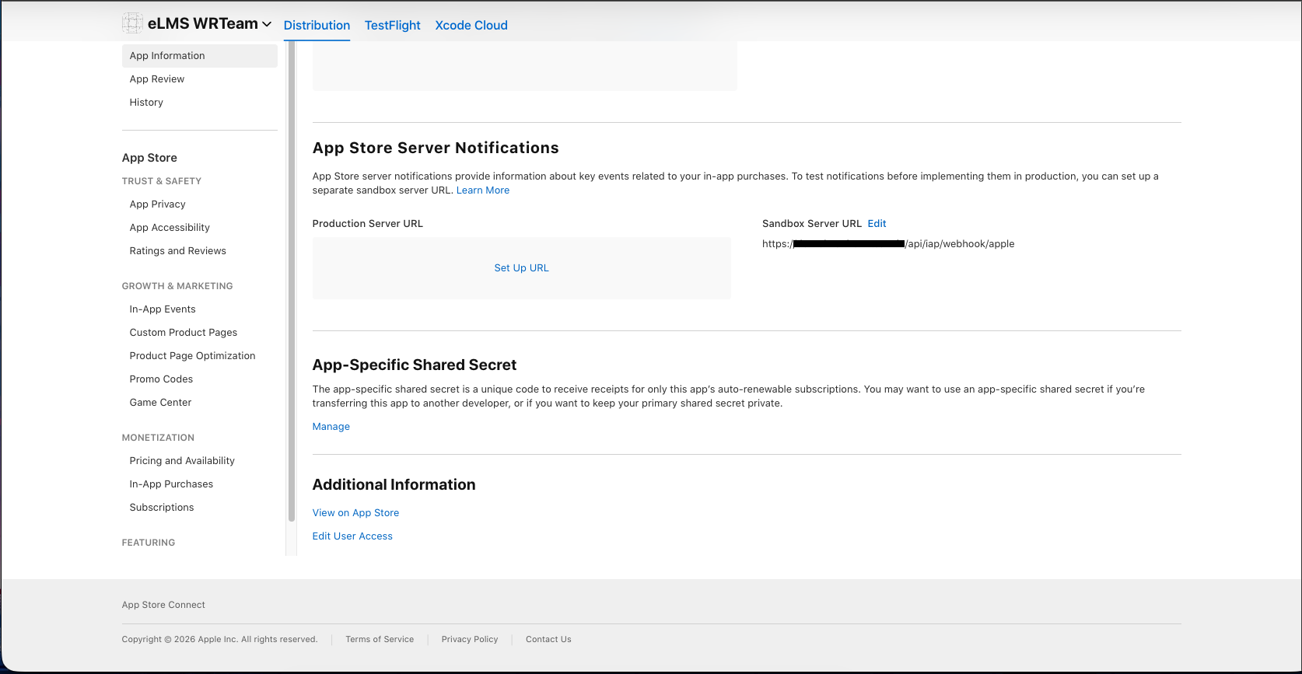The image size is (1302, 674).
Task: Open App Review in the sidebar
Action: click(157, 79)
